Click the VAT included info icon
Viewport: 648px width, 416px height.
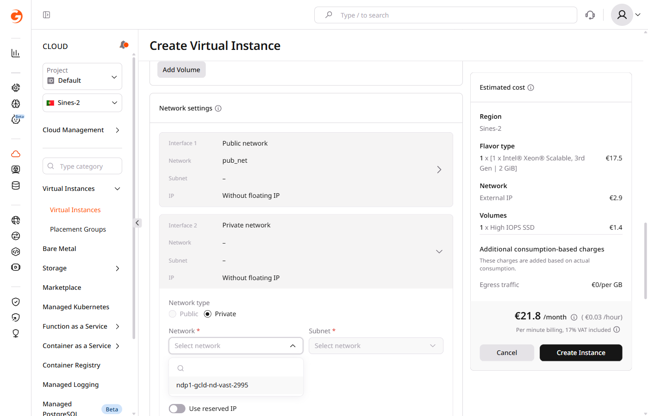coord(617,330)
